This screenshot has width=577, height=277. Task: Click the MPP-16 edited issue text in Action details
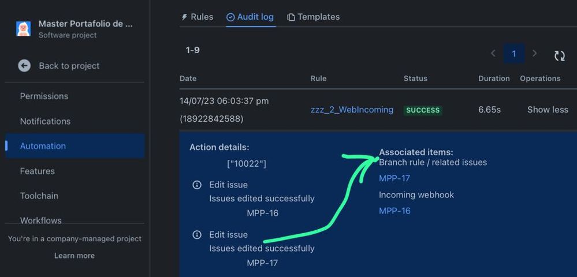point(263,213)
